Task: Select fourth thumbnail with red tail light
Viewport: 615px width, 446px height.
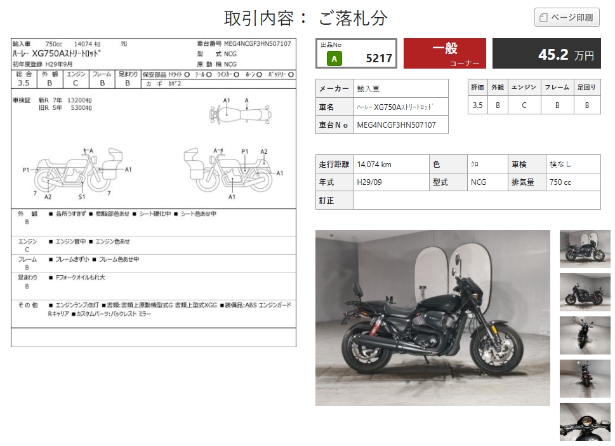Action: coord(585,378)
